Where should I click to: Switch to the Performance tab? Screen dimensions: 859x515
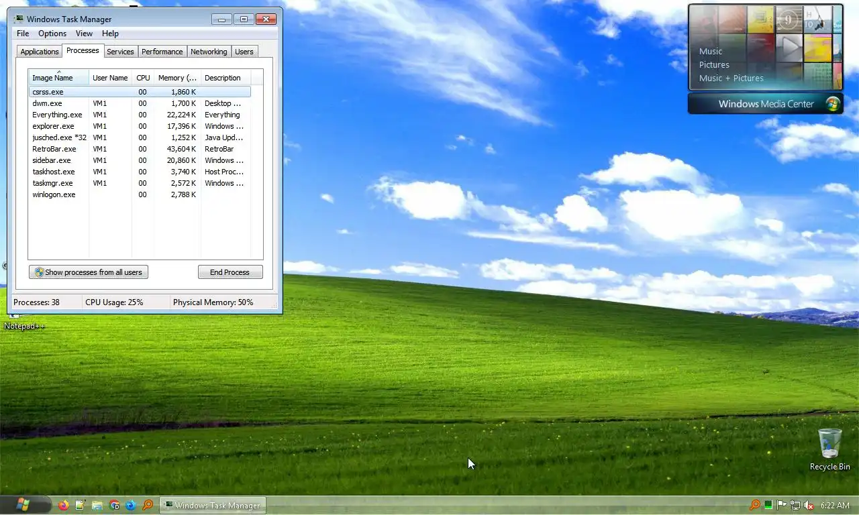point(162,52)
